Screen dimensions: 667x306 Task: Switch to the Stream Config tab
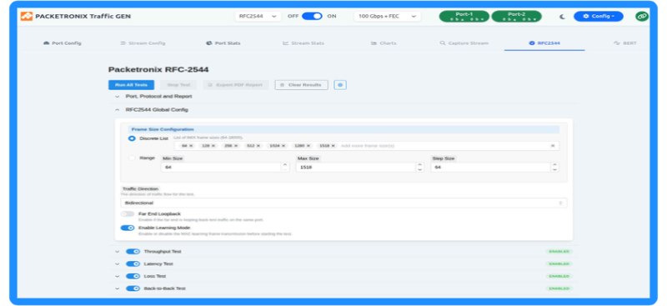(143, 43)
